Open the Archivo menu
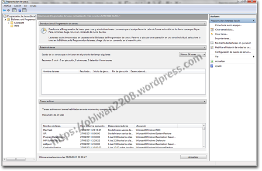262x171 pixels. coord(7,6)
